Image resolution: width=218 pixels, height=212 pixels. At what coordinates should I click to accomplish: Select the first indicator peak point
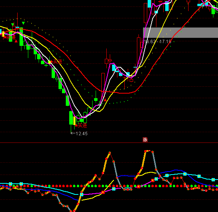(x=110, y=153)
